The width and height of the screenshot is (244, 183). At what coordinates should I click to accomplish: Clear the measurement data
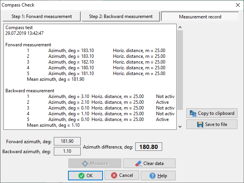(149, 163)
